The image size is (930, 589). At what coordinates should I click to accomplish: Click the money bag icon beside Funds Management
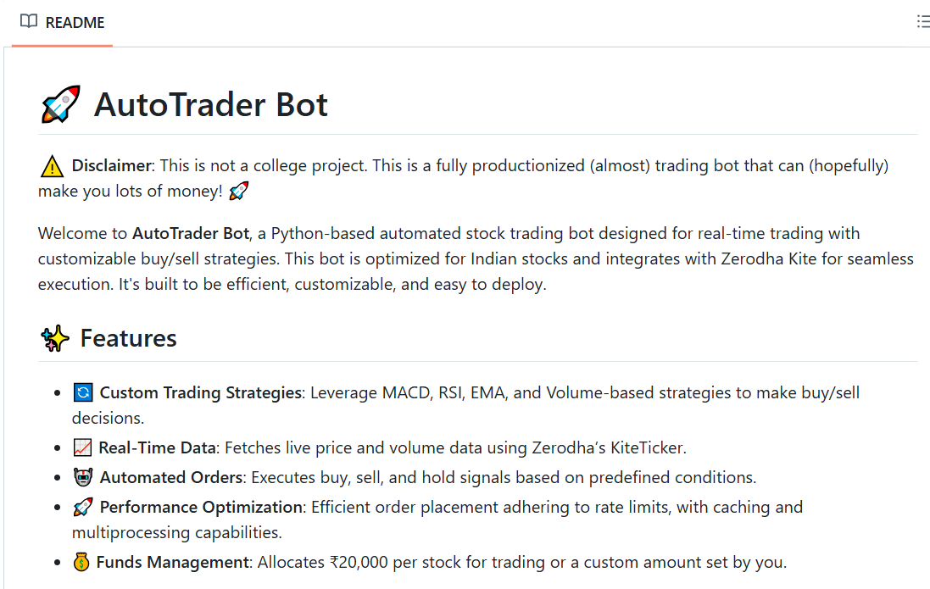point(80,561)
